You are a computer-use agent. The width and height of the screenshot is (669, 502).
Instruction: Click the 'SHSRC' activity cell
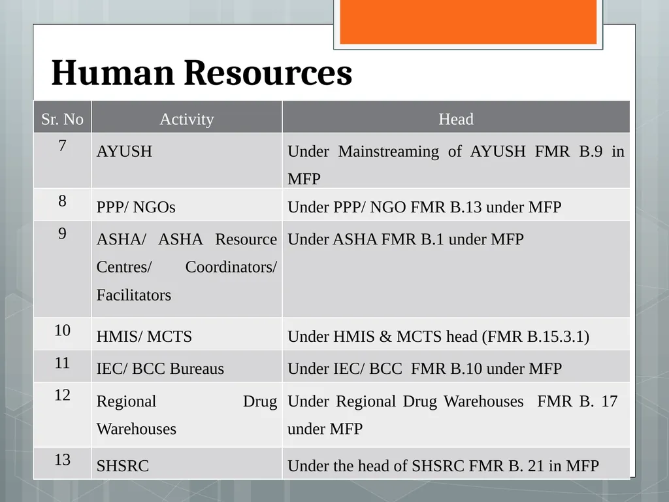pos(187,463)
